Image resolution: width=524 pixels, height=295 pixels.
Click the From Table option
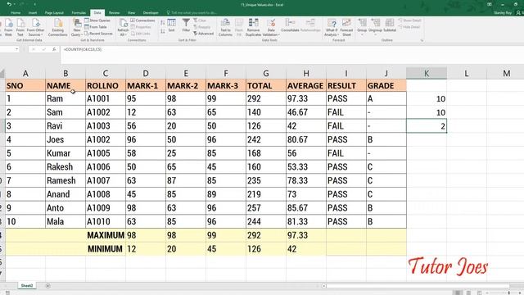pos(96,27)
